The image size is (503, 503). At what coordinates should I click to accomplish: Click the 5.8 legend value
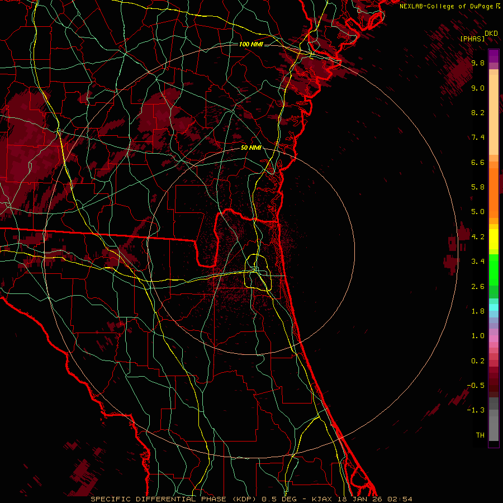[x=478, y=187]
